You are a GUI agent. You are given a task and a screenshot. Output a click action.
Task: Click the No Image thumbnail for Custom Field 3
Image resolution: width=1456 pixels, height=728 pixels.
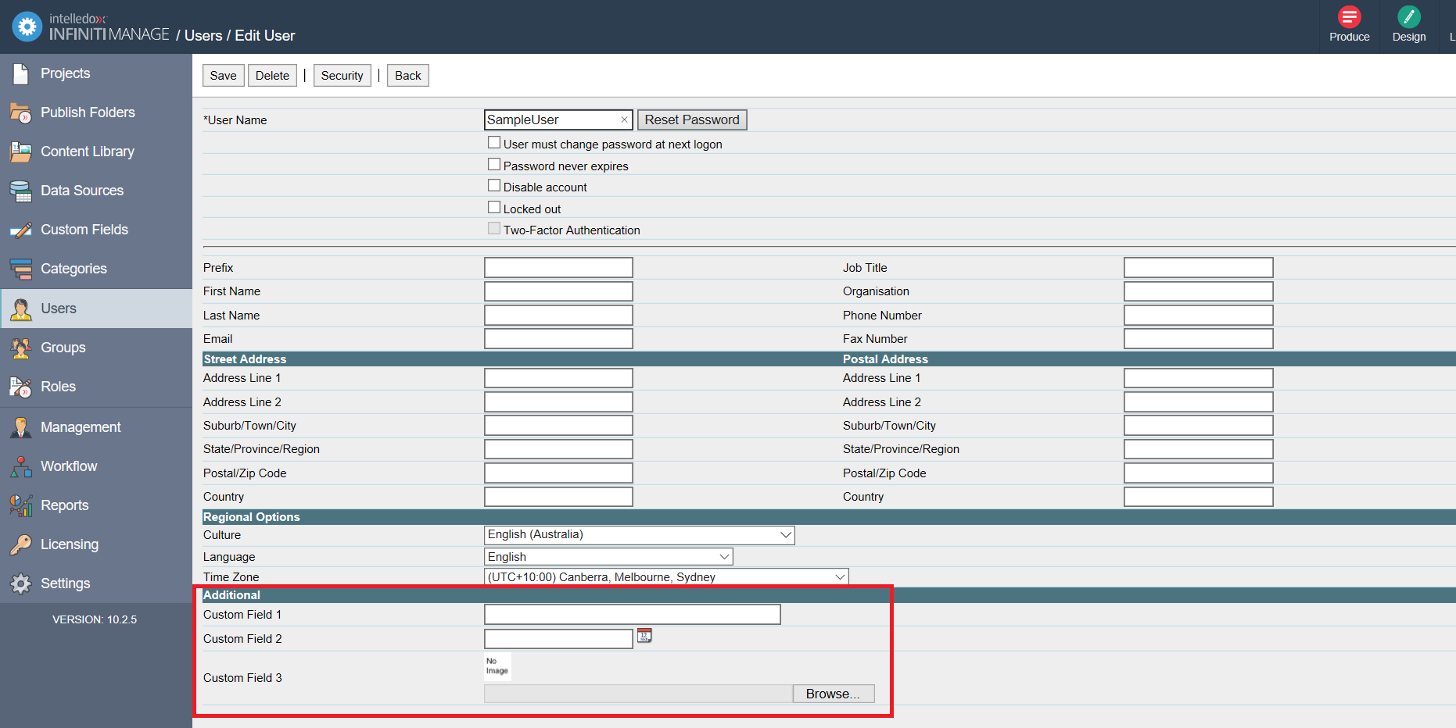coord(497,666)
